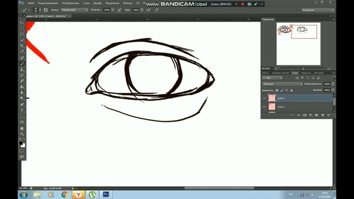This screenshot has width=354, height=199.
Task: Open layer blending mode dropdown
Action: coord(282,84)
